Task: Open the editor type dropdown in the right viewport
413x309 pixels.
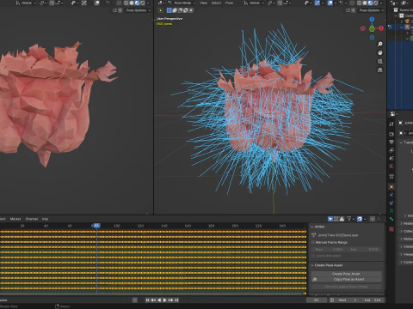Action: tap(161, 3)
